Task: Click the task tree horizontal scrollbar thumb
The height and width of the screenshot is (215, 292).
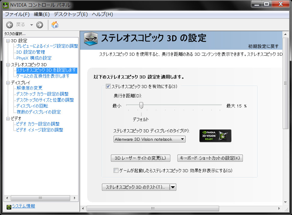Action: click(40, 198)
